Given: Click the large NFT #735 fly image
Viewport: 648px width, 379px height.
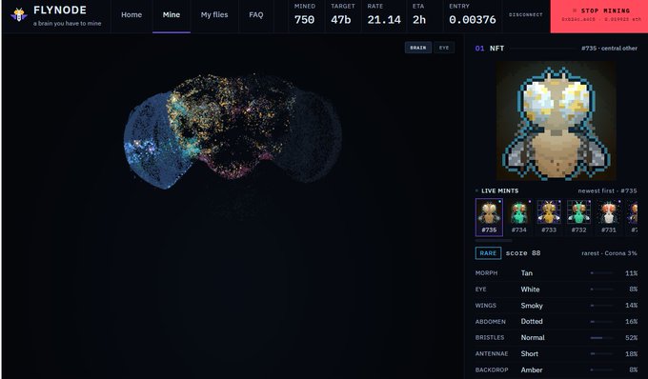Looking at the screenshot, I should click(557, 121).
